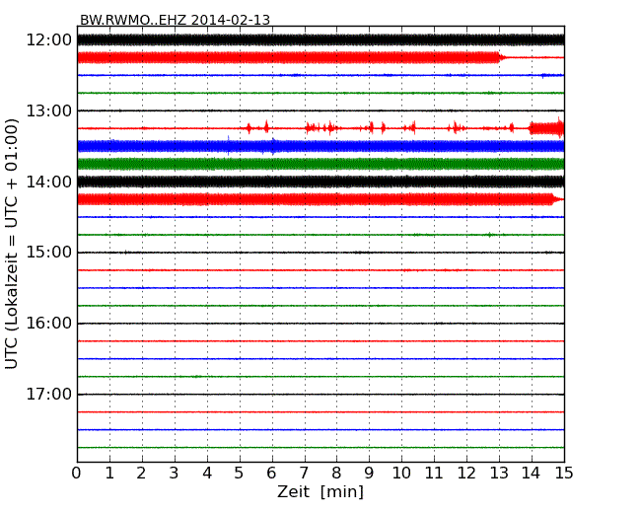The image size is (641, 513).
Task: Click the x-axis tick label 14
Action: point(531,474)
